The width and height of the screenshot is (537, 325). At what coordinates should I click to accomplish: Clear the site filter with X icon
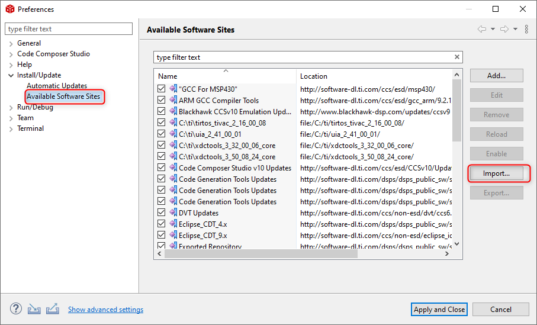[457, 57]
